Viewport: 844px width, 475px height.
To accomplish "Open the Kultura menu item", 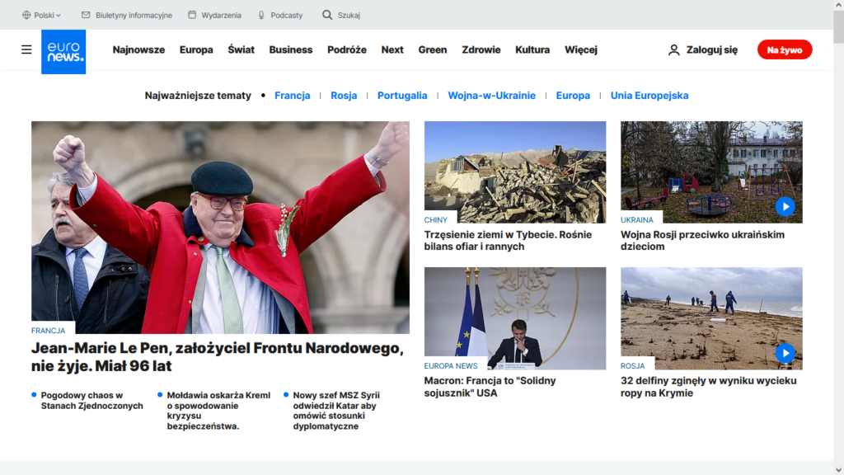I will coord(532,49).
